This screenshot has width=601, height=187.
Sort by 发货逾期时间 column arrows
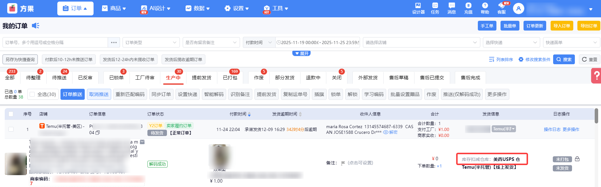click(x=300, y=114)
